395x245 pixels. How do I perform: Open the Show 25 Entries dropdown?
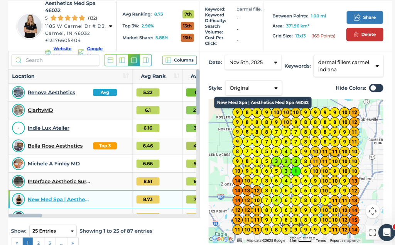[53, 231]
